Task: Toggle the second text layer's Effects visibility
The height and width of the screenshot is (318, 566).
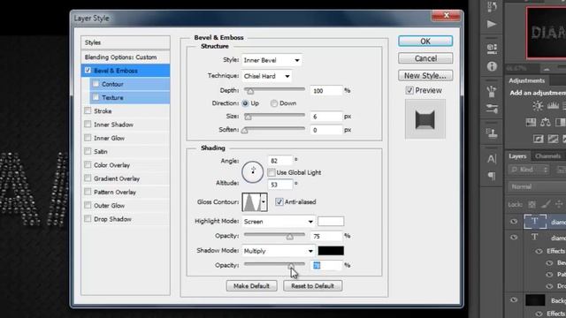Action: tap(539, 251)
